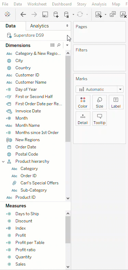Click the Clear Sheet icon
128x270 pixels.
click(x=123, y=14)
